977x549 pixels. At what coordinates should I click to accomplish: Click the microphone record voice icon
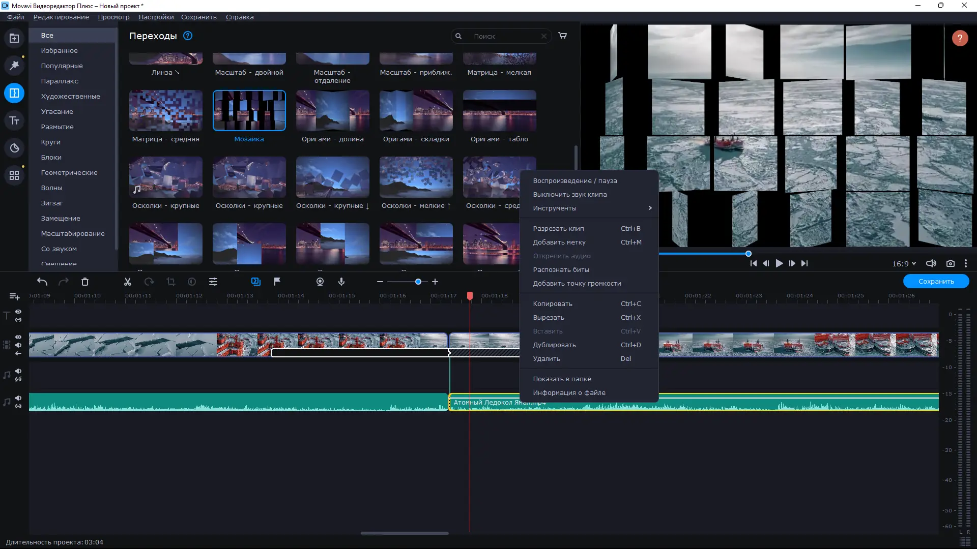341,282
